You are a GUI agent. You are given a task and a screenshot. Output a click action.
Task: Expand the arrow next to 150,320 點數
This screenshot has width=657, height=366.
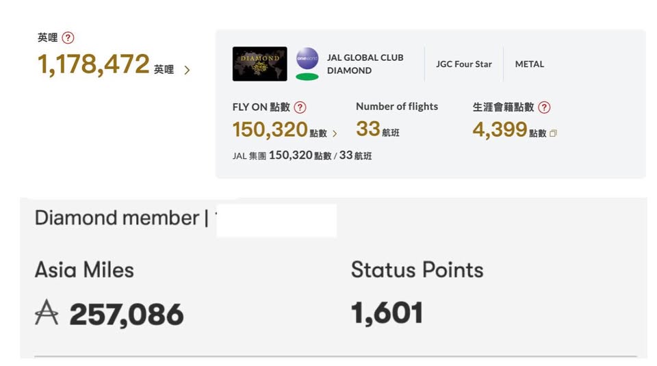tap(335, 133)
